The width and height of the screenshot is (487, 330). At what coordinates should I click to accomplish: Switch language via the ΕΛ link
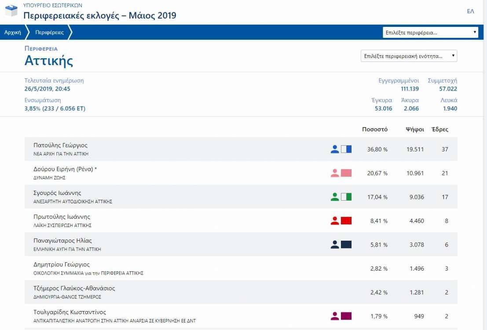pos(470,11)
